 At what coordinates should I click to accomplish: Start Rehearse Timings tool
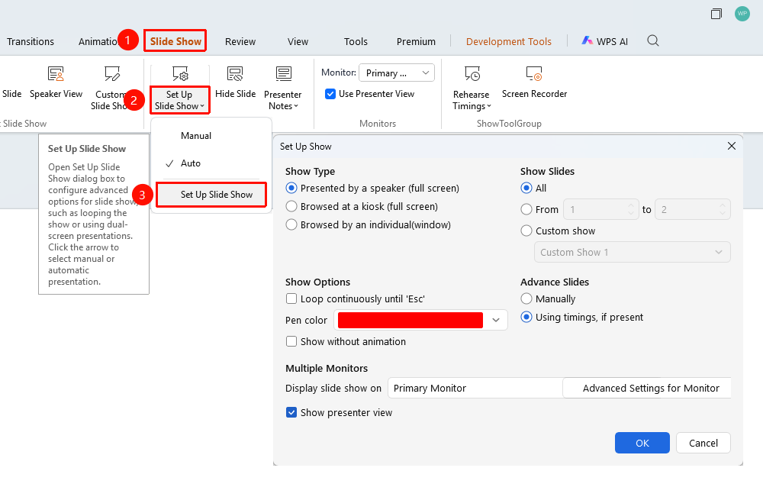pos(472,74)
